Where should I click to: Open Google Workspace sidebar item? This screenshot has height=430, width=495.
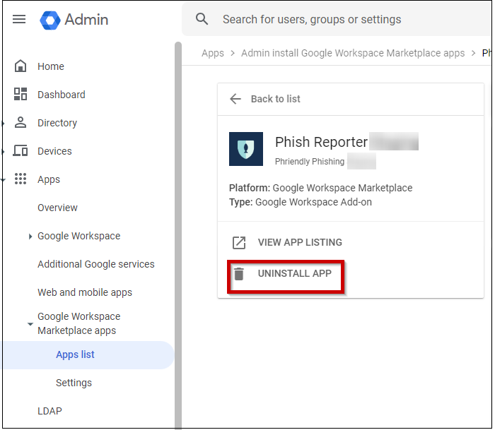(79, 236)
